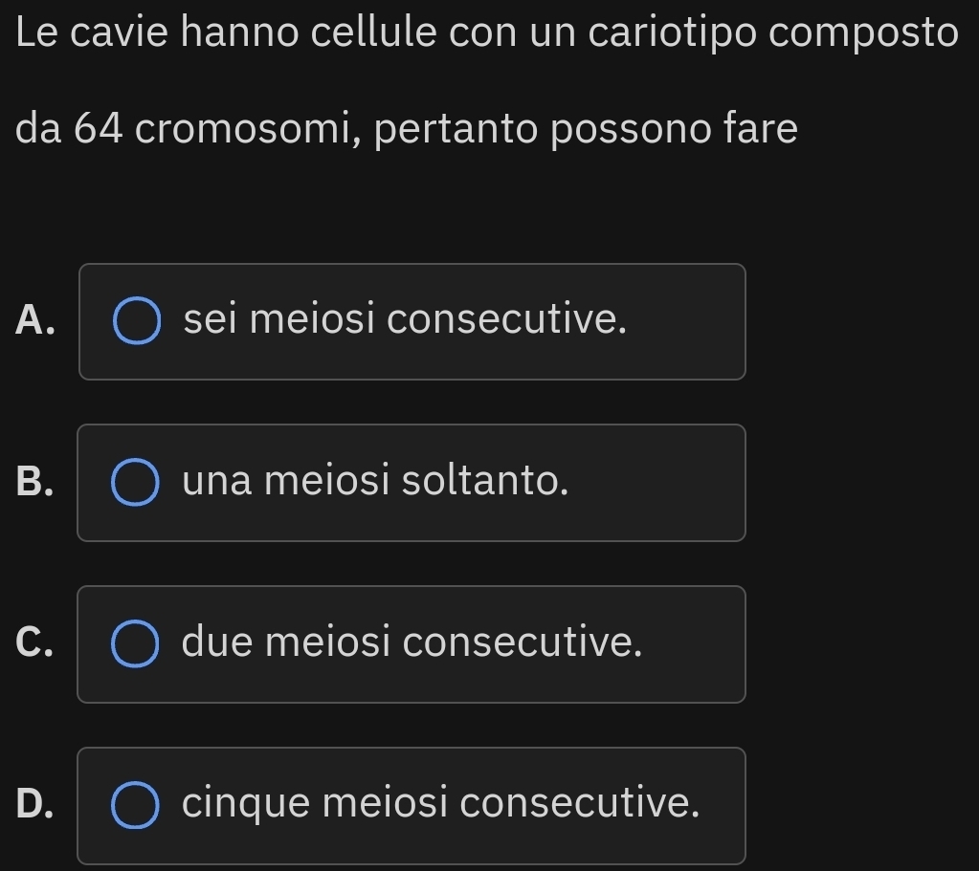Click the answer text 'una meiosi soltanto.'
Screen dimensions: 979x871
coord(376,481)
